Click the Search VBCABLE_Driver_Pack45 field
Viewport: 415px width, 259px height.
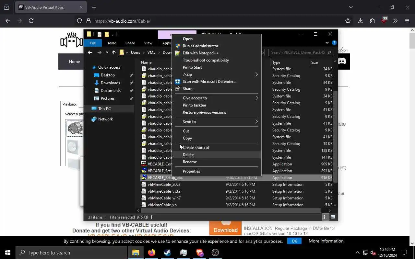pos(301,52)
